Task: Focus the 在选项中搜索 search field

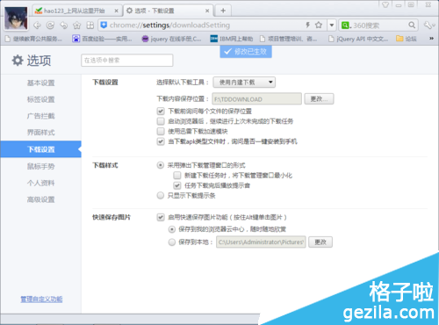Action: pyautogui.click(x=127, y=61)
